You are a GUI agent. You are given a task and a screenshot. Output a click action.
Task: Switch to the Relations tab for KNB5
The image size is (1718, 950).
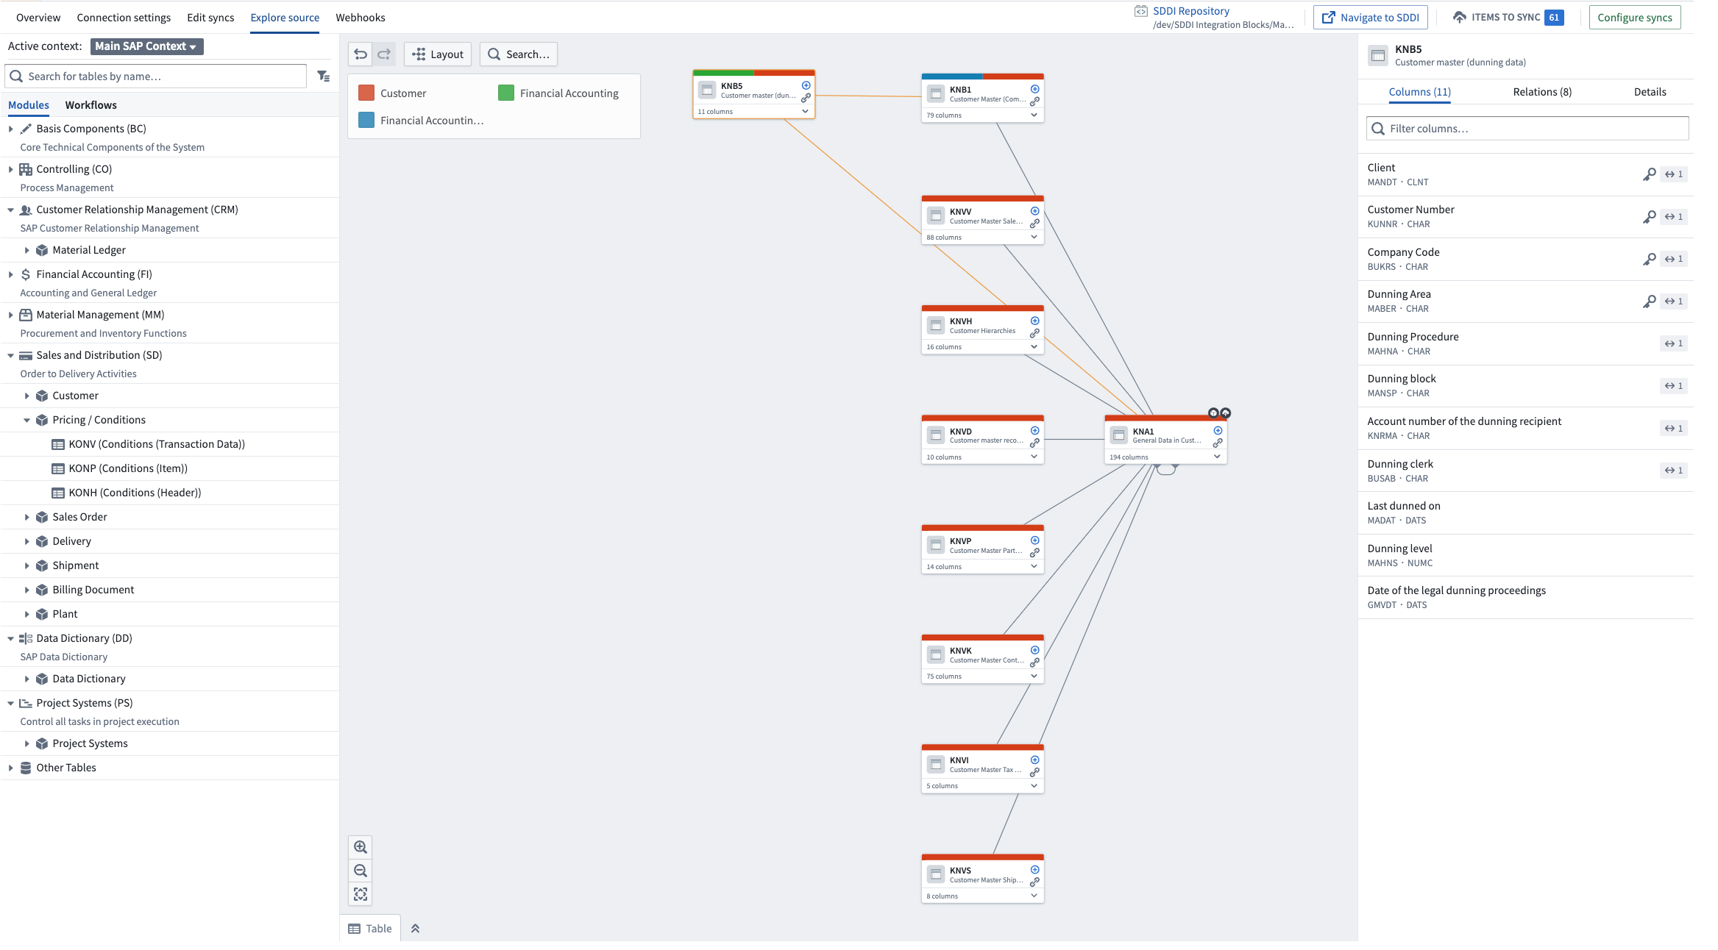(1542, 91)
